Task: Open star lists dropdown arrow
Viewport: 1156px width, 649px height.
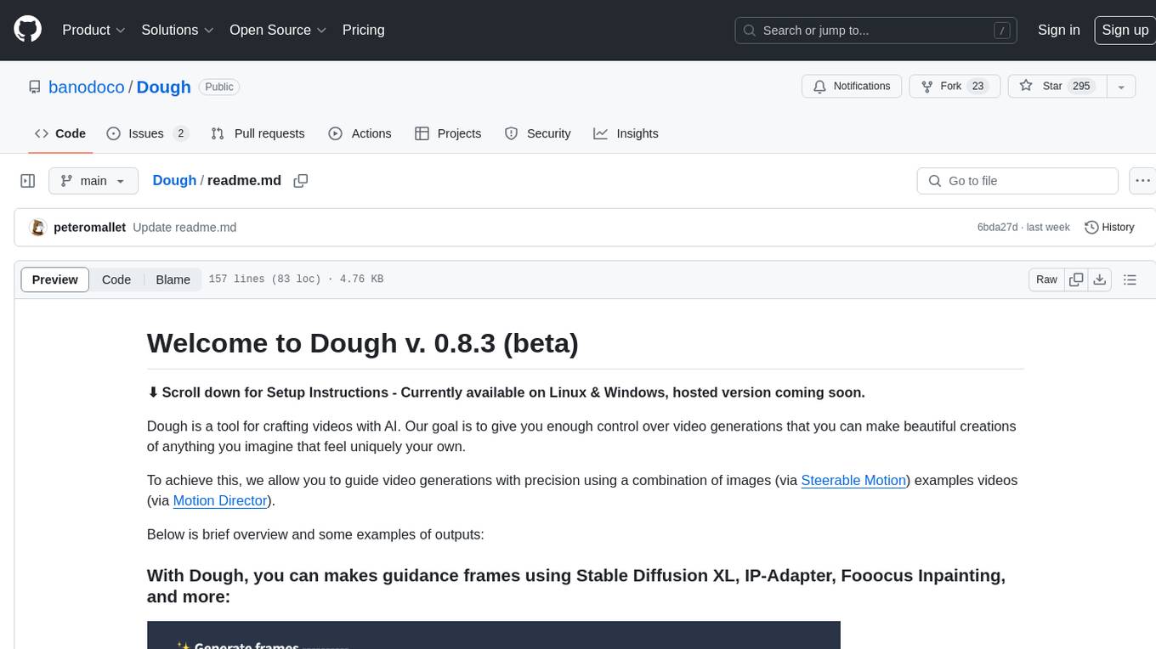Action: pyautogui.click(x=1121, y=87)
